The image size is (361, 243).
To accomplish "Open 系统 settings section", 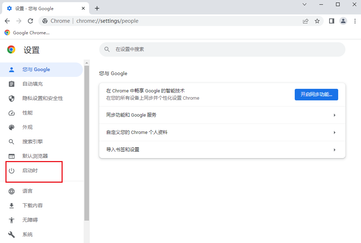I will [x=41, y=234].
